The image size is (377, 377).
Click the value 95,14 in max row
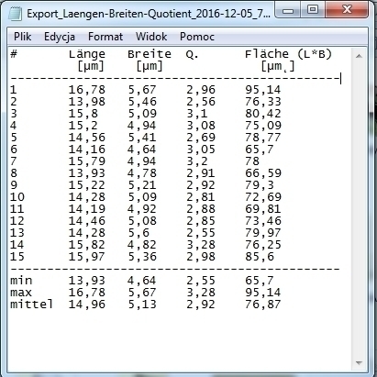[263, 293]
